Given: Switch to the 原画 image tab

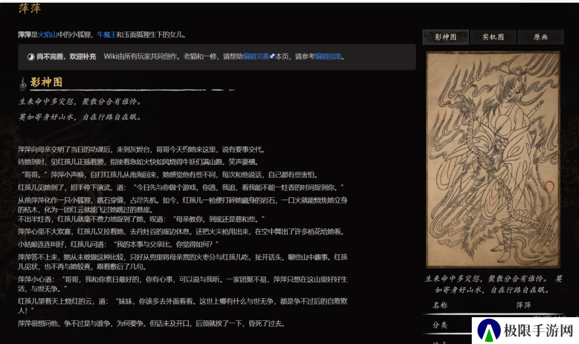Looking at the screenshot, I should click(x=540, y=37).
